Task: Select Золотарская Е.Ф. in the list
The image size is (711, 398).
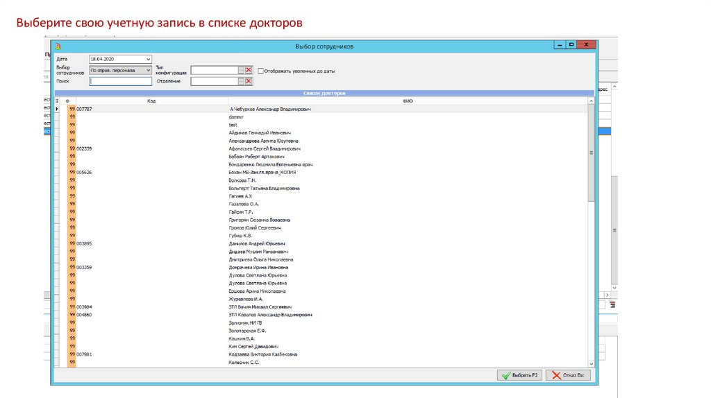Action: click(247, 331)
